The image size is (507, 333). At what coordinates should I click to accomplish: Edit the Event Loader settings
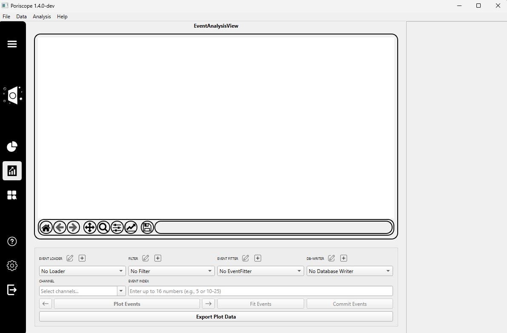(x=70, y=258)
